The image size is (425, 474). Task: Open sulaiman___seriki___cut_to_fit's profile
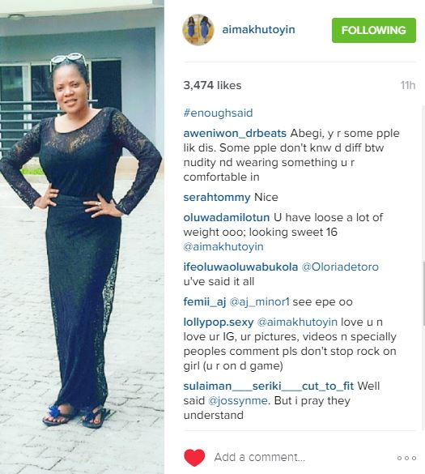click(x=269, y=386)
